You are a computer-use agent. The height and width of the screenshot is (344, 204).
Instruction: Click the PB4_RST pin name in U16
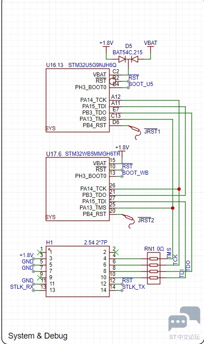click(95, 125)
